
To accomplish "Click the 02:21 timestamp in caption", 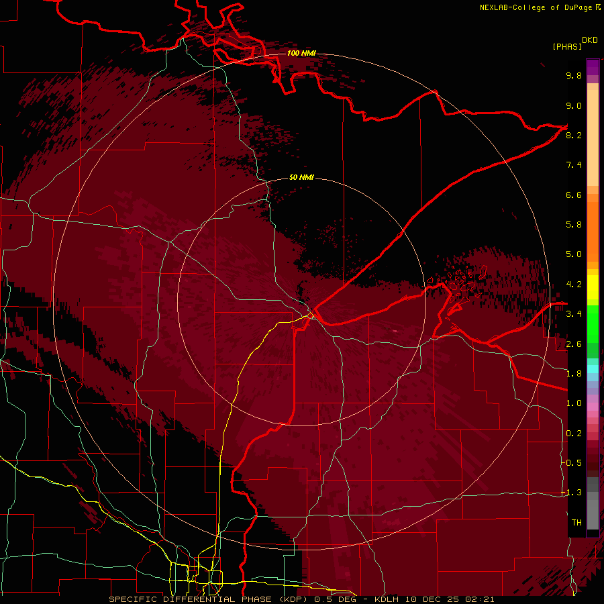I will pos(479,599).
